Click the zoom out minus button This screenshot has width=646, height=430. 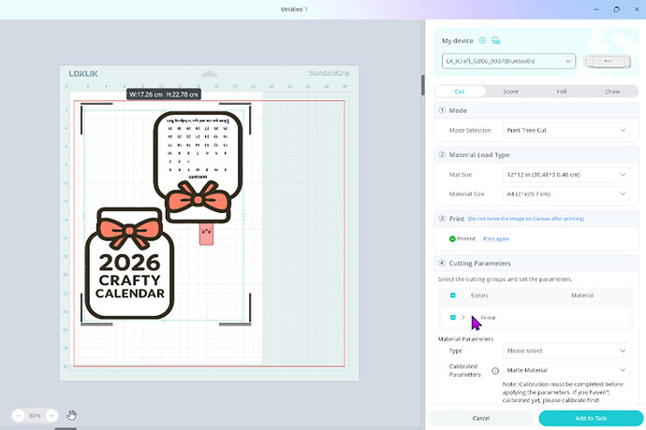(19, 415)
